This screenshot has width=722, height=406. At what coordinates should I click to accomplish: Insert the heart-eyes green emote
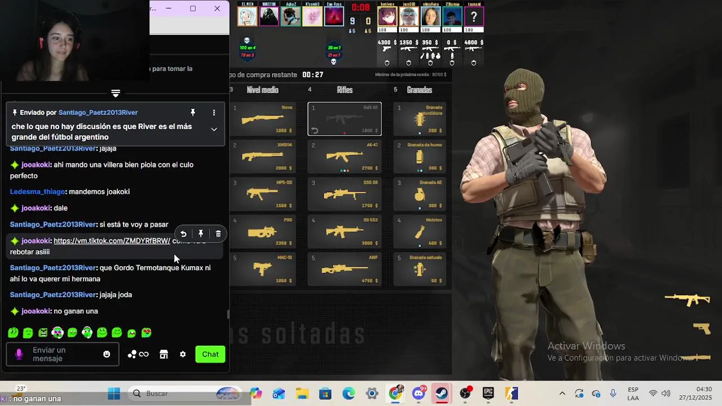[x=146, y=333]
